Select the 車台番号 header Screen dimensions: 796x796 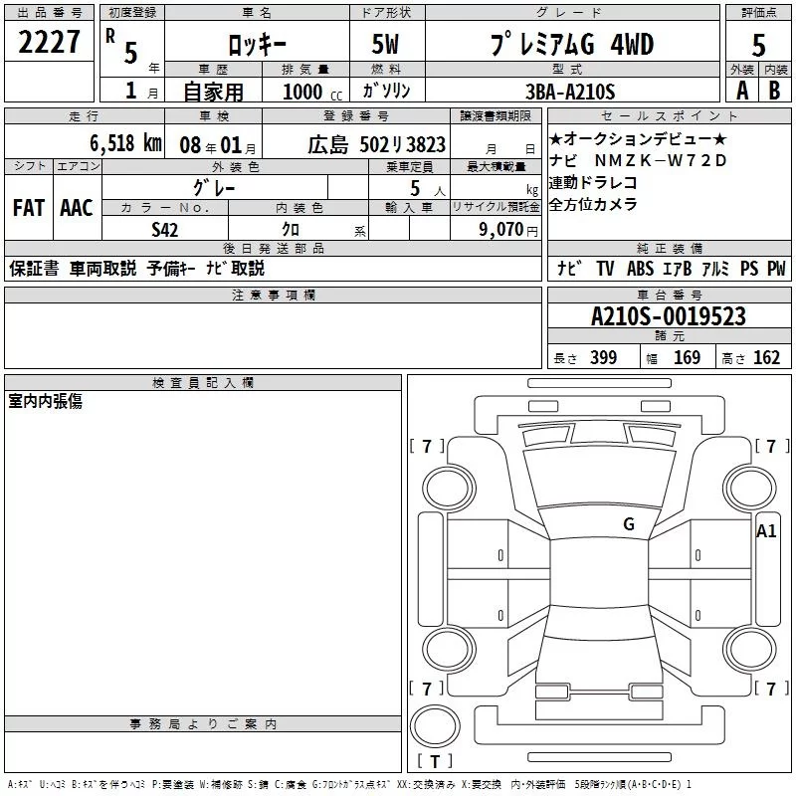tap(669, 295)
